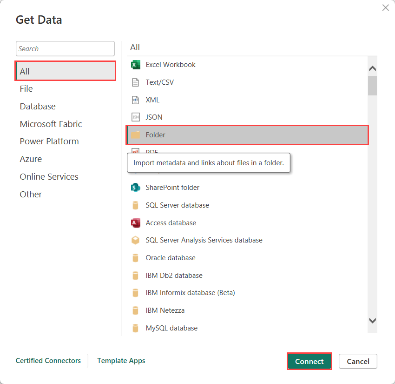Open the Power Platform category
395x384 pixels.
pos(49,141)
